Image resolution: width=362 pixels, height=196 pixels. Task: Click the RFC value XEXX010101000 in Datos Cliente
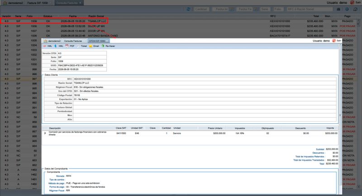[x=82, y=79]
